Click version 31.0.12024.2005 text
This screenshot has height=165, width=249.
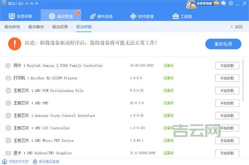coord(142,153)
